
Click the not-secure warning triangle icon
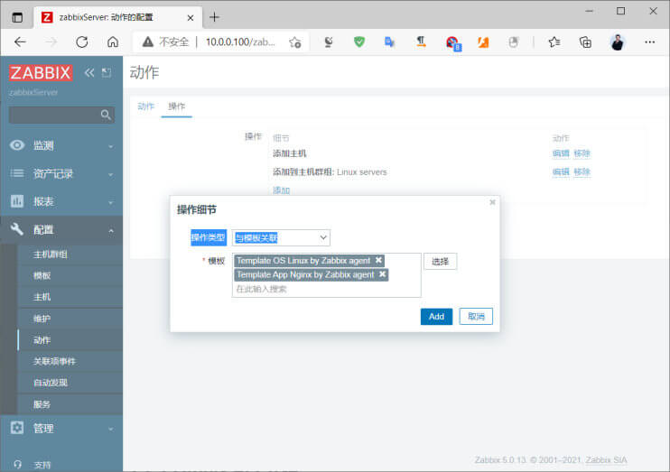147,42
